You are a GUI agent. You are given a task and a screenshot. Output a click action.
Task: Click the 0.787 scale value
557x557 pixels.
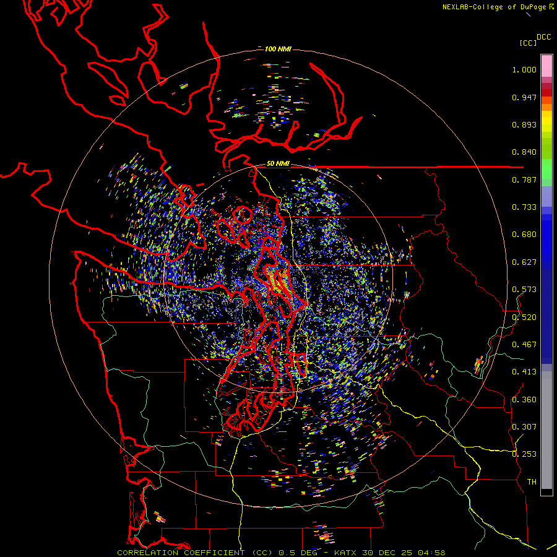(x=524, y=179)
